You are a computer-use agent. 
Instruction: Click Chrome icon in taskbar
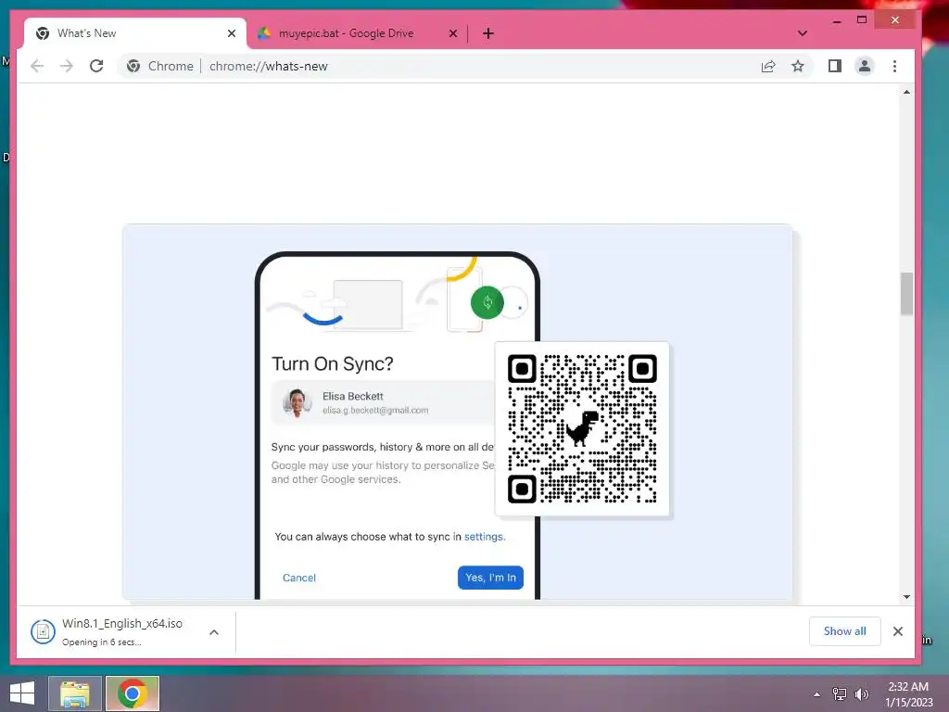click(x=133, y=693)
